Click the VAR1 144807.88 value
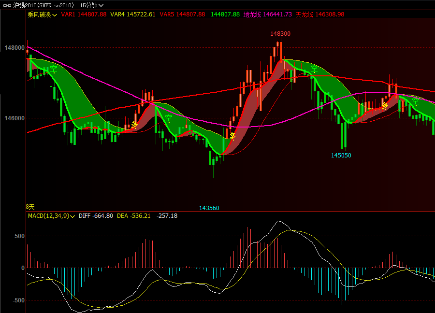This screenshot has height=313, width=435. 84,14
